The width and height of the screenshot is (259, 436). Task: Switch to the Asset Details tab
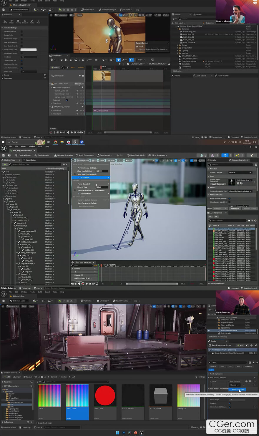pos(31,160)
